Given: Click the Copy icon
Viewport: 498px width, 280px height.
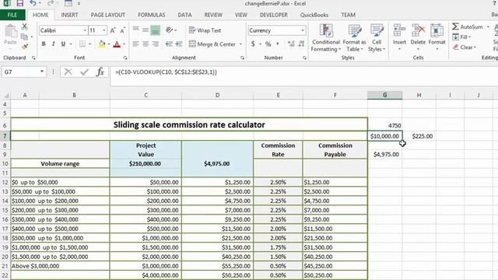Looking at the screenshot, I should pyautogui.click(x=24, y=37).
